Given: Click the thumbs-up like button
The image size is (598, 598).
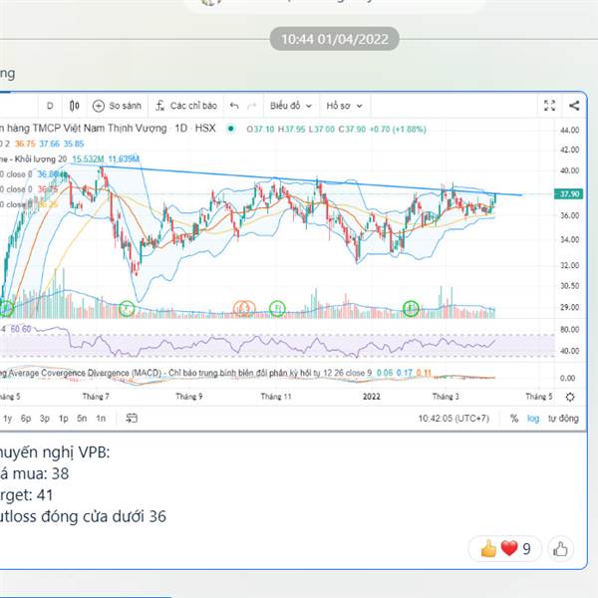Looking at the screenshot, I should (560, 549).
